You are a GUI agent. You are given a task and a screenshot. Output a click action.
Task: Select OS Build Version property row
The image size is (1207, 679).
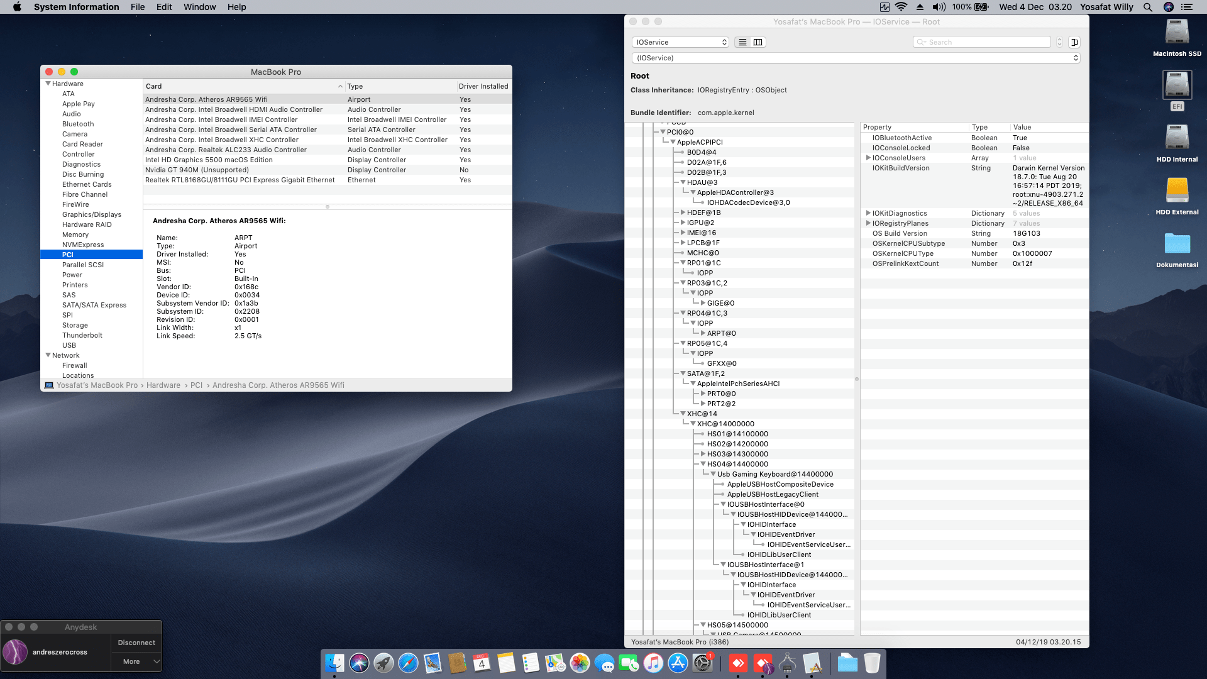pyautogui.click(x=974, y=233)
